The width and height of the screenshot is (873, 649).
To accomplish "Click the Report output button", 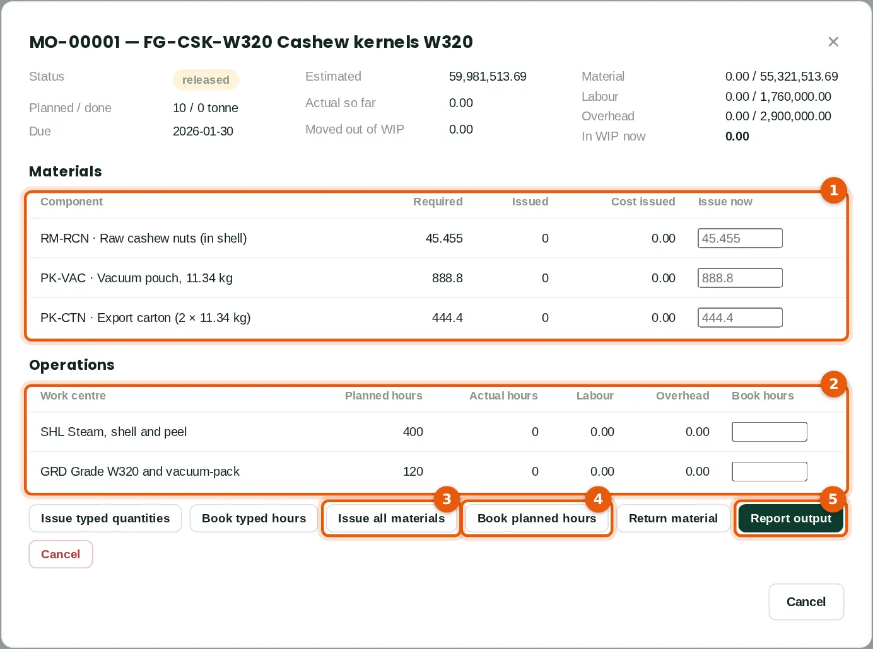I will point(791,519).
